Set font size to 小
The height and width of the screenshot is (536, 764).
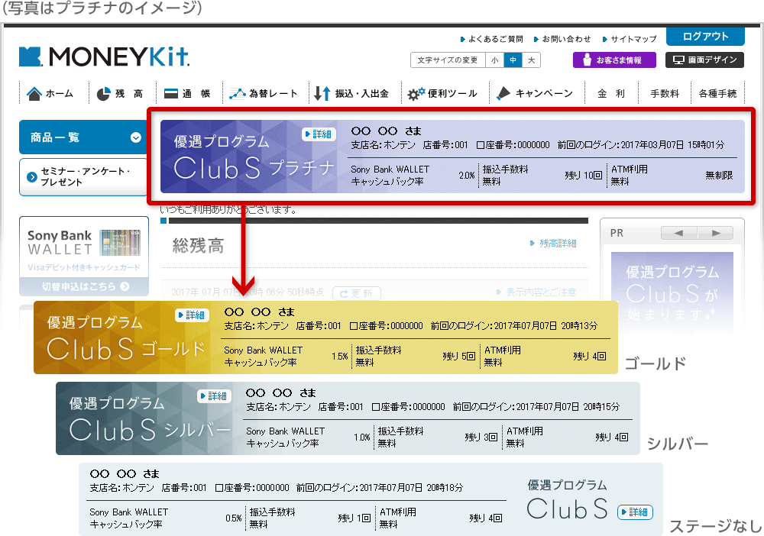click(x=495, y=60)
